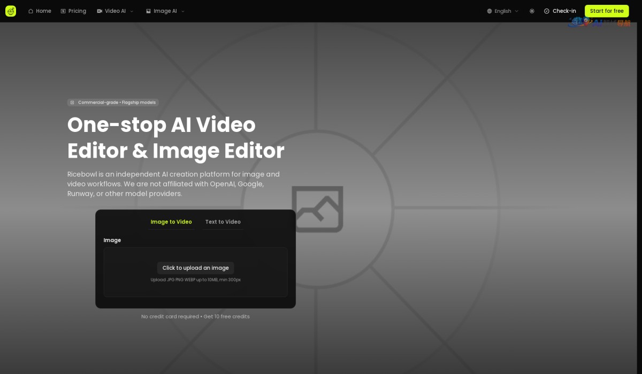
Task: Expand the Video AI dropdown menu
Action: tap(132, 11)
